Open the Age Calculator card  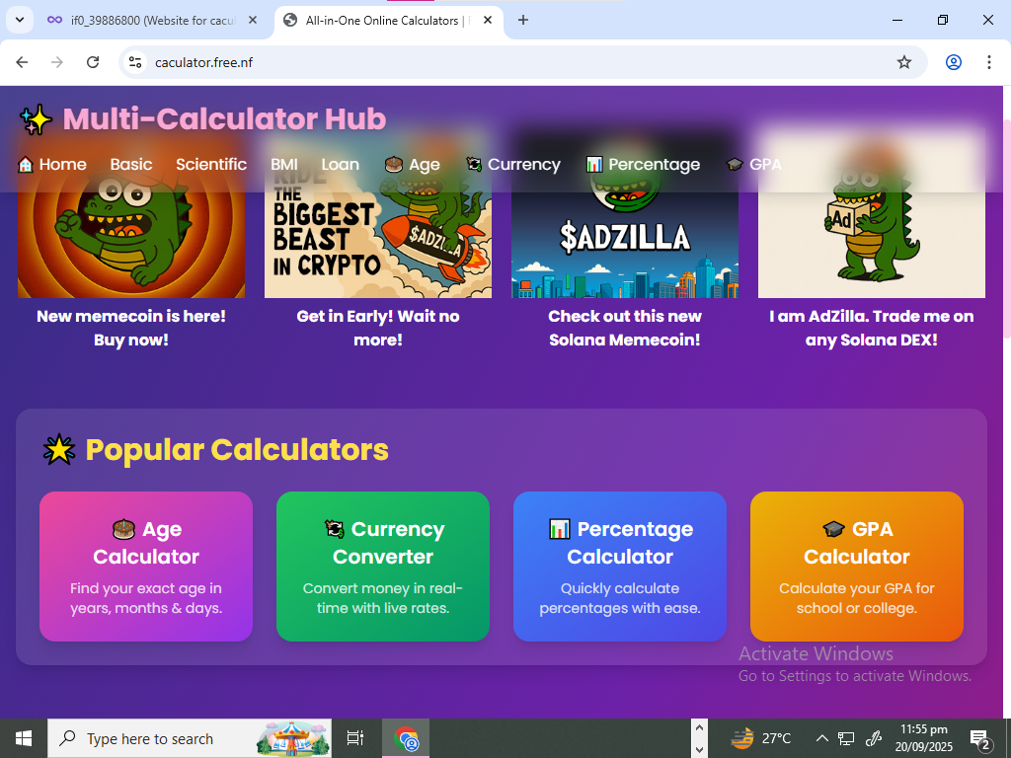point(146,567)
